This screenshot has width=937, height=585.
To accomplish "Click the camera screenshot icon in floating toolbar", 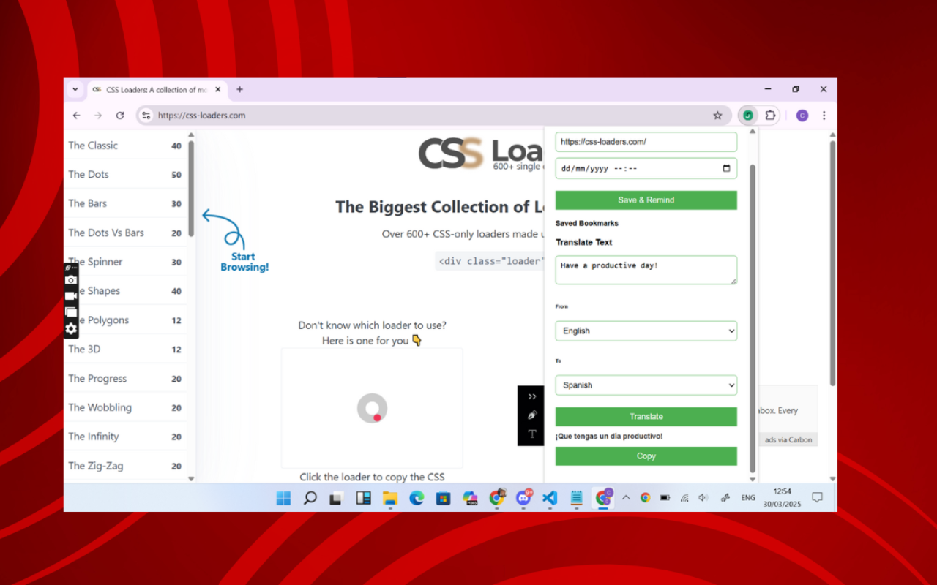I will (x=71, y=280).
